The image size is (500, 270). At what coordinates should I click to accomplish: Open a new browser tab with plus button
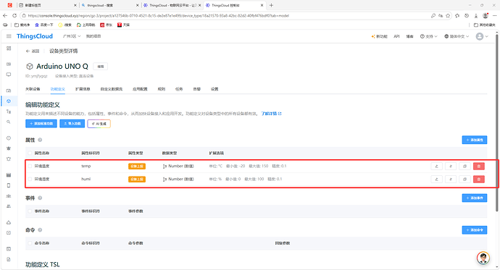(271, 5)
